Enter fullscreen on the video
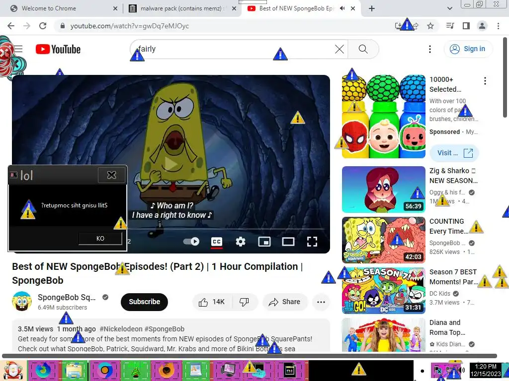Image resolution: width=509 pixels, height=381 pixels. (x=312, y=242)
